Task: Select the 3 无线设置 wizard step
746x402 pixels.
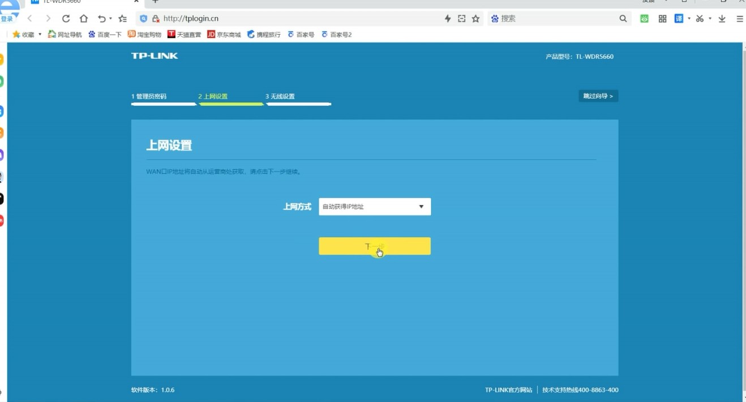Action: 280,97
